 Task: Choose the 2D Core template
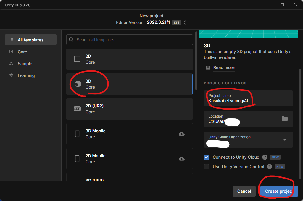pyautogui.click(x=130, y=59)
